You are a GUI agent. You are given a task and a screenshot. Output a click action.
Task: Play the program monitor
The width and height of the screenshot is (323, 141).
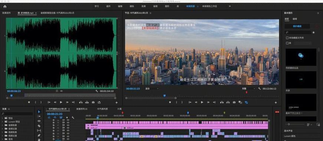coord(202,102)
